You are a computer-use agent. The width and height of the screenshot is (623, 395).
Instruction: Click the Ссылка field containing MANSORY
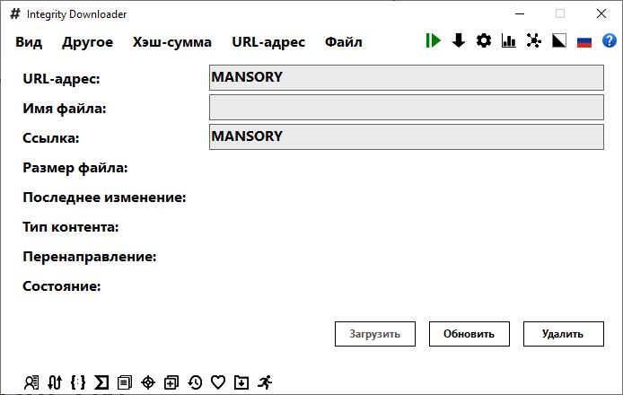coord(407,137)
